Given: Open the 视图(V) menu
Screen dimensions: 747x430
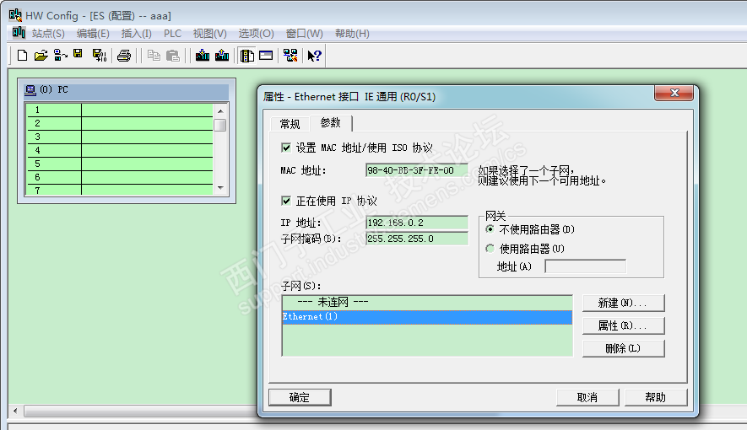Looking at the screenshot, I should click(x=209, y=33).
